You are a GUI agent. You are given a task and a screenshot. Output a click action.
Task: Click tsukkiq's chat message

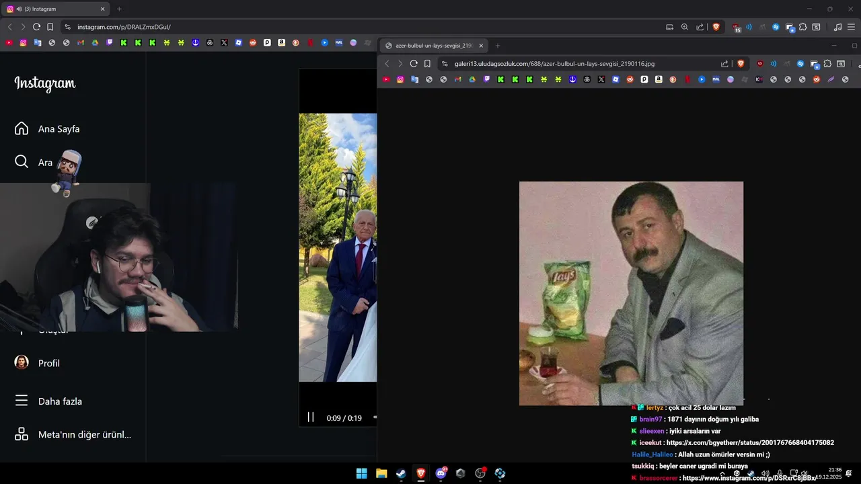689,466
